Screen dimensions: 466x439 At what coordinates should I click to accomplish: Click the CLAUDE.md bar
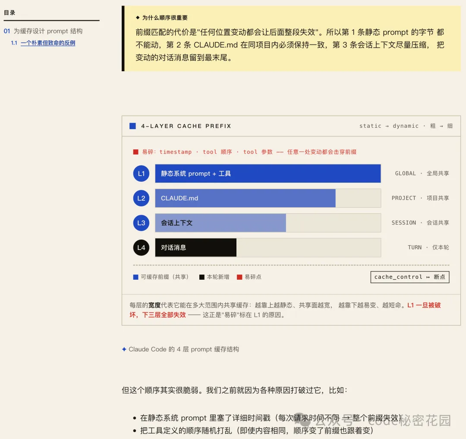coord(245,198)
